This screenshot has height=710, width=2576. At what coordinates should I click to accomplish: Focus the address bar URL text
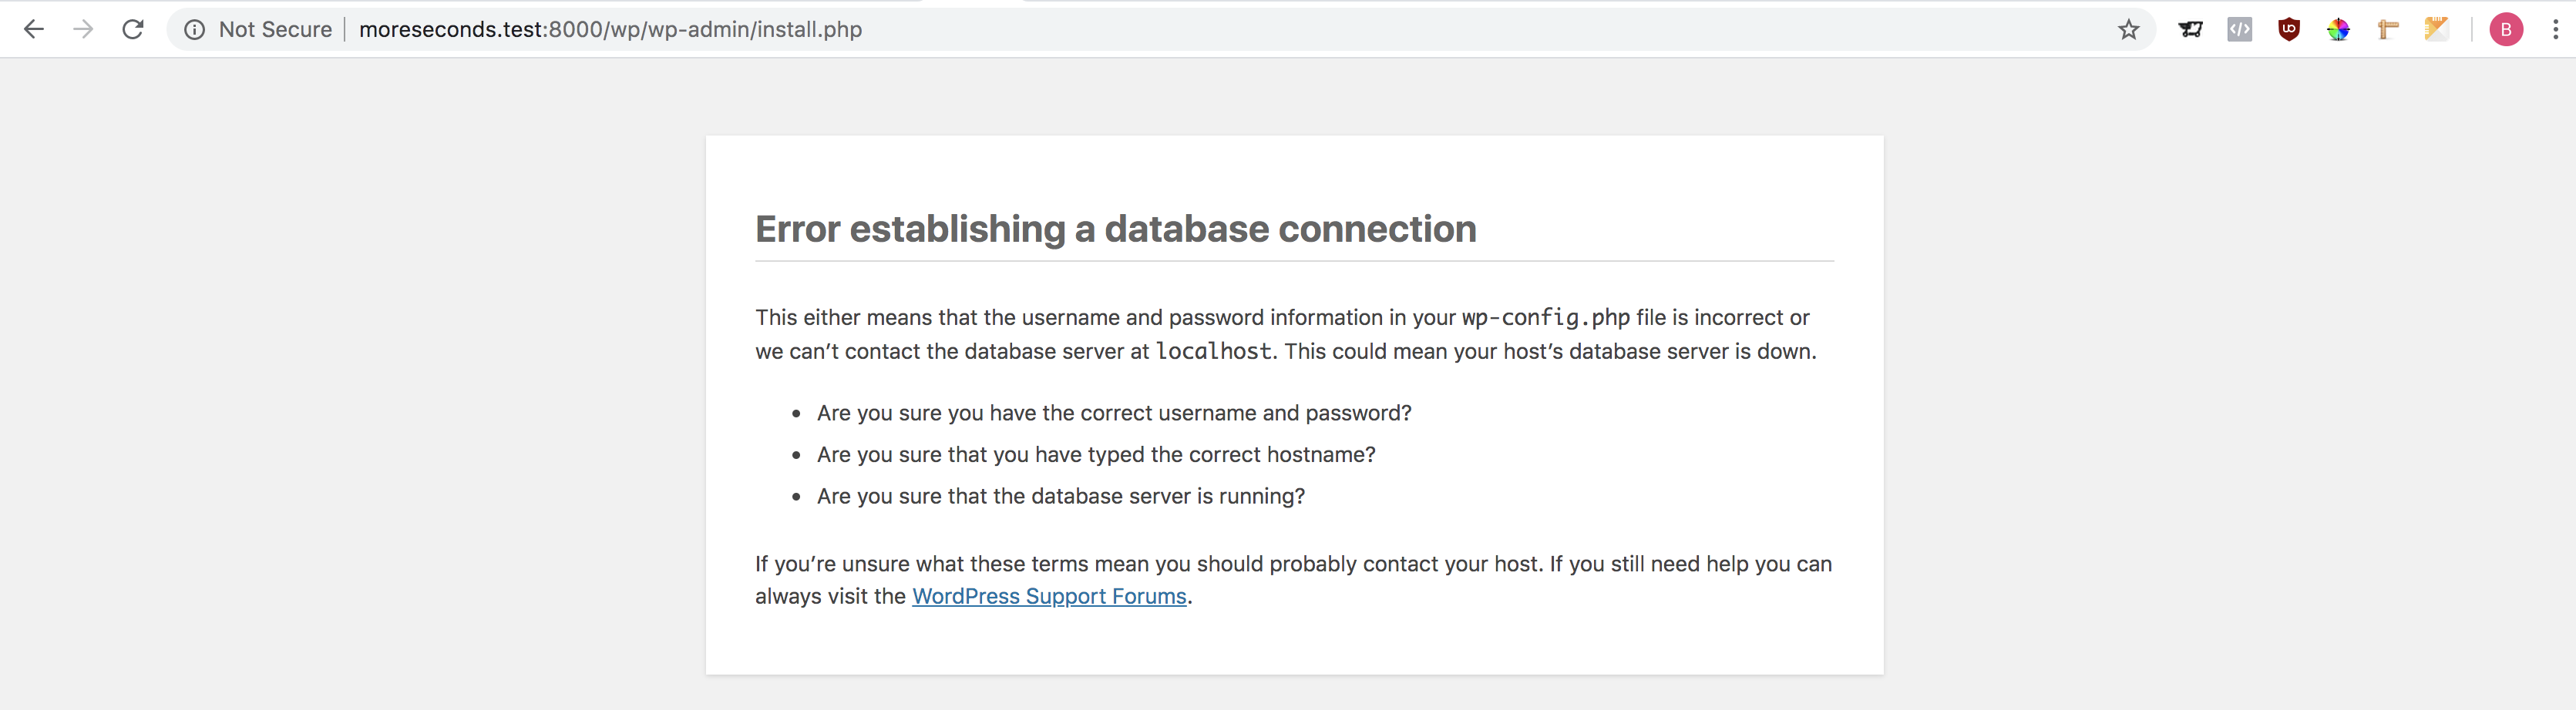pos(610,30)
